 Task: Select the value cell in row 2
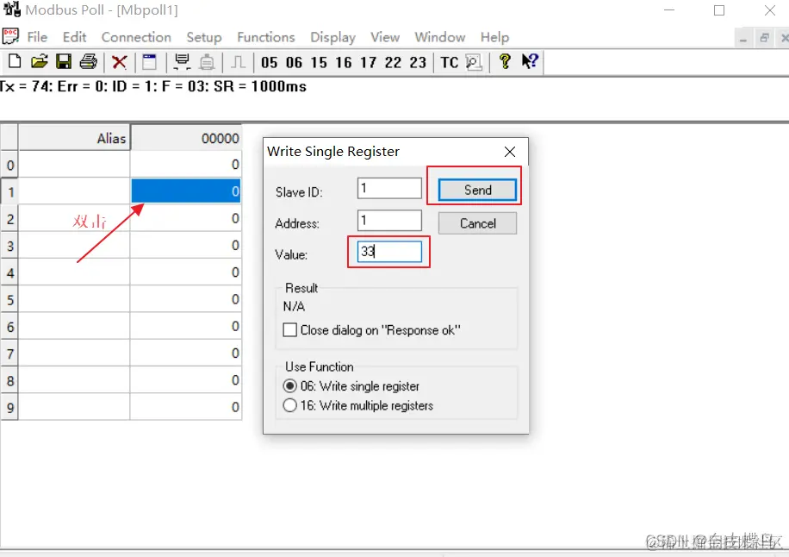pos(186,218)
